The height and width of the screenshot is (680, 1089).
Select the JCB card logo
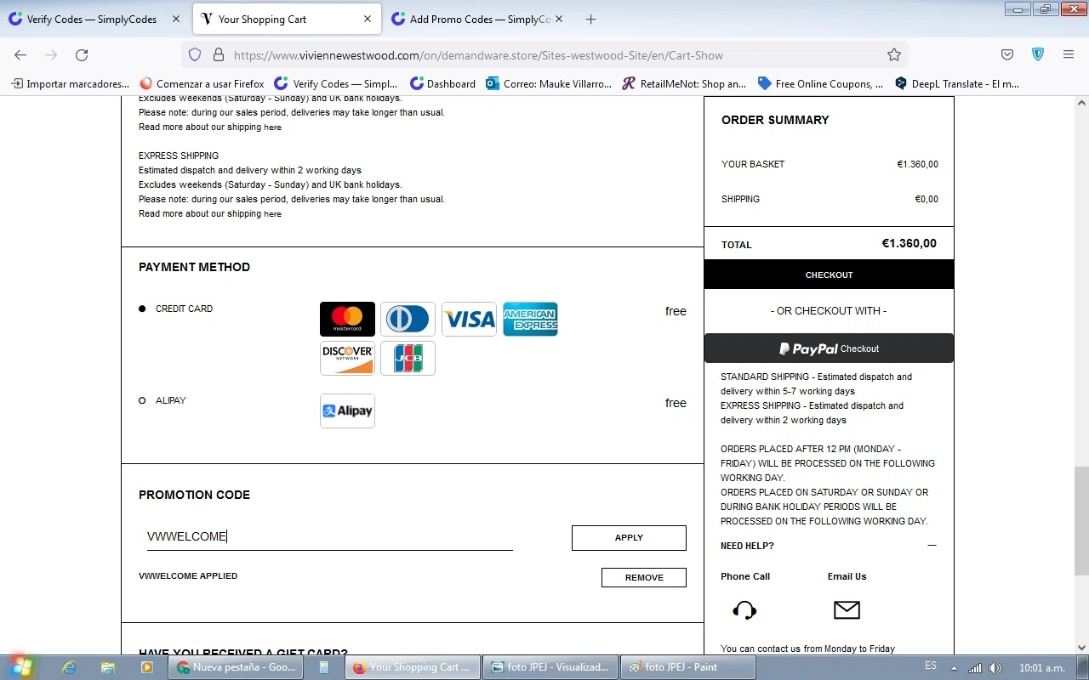point(408,358)
